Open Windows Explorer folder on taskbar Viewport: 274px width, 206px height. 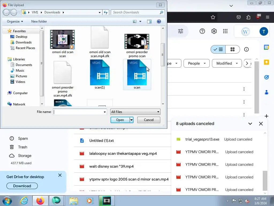(74, 201)
